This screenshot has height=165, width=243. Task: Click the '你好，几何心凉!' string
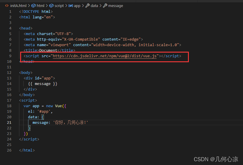(71, 123)
